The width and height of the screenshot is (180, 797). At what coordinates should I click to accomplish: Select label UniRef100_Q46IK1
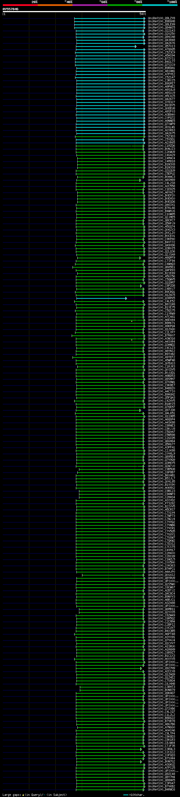click(161, 204)
